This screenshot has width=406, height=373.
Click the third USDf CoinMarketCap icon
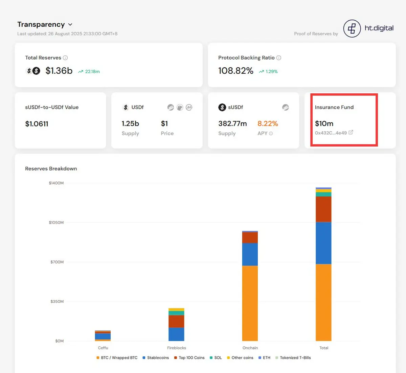pyautogui.click(x=189, y=108)
